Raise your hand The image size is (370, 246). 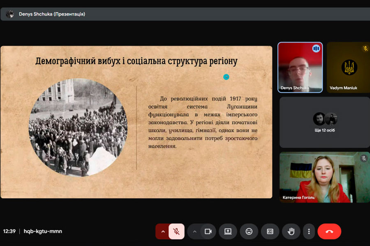[x=291, y=231]
